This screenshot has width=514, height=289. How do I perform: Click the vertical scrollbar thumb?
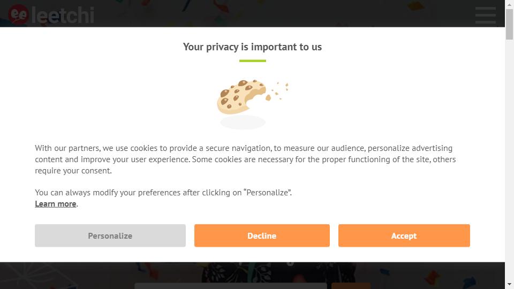(x=509, y=24)
